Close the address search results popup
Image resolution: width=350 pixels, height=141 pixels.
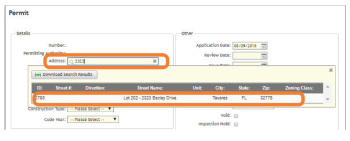[331, 70]
